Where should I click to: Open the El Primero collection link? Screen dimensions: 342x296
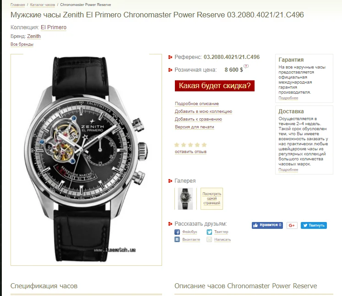click(54, 27)
